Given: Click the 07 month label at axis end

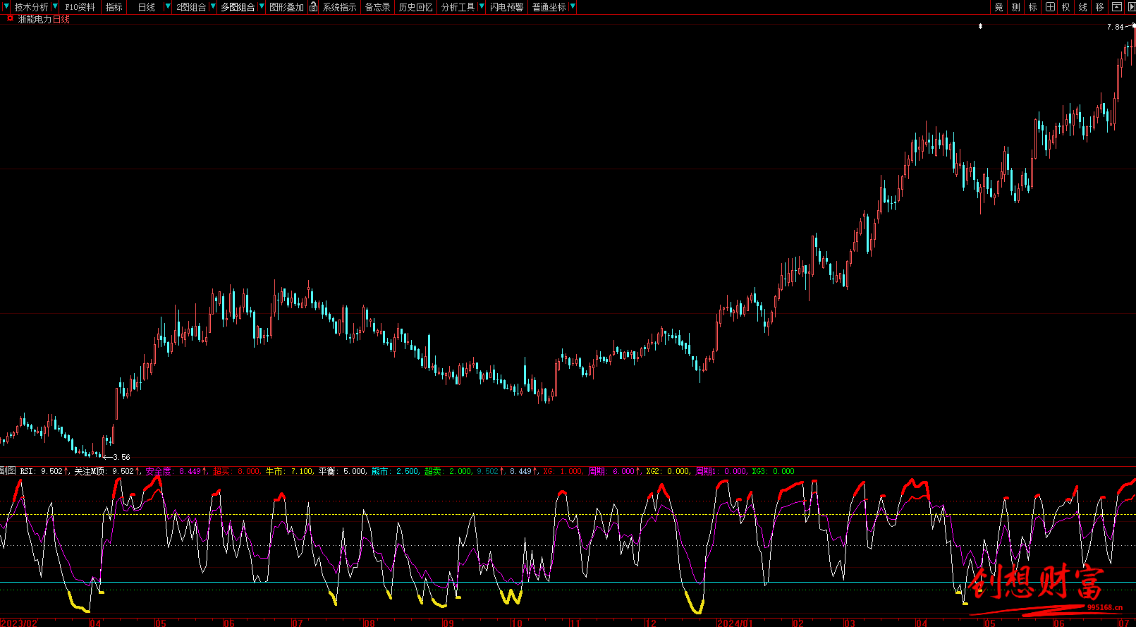Looking at the screenshot, I should tap(1124, 623).
